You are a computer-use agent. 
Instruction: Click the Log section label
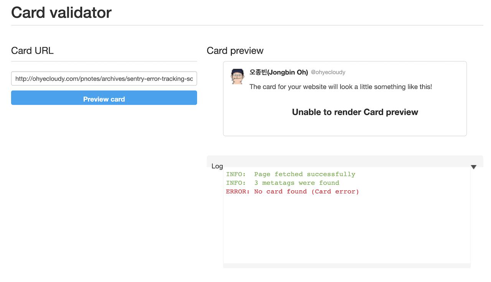pyautogui.click(x=217, y=166)
